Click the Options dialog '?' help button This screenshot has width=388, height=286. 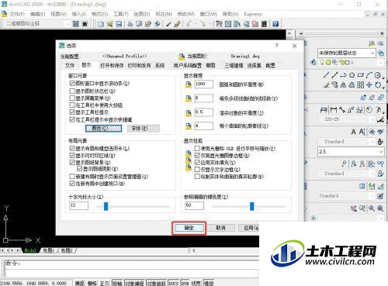pos(276,46)
